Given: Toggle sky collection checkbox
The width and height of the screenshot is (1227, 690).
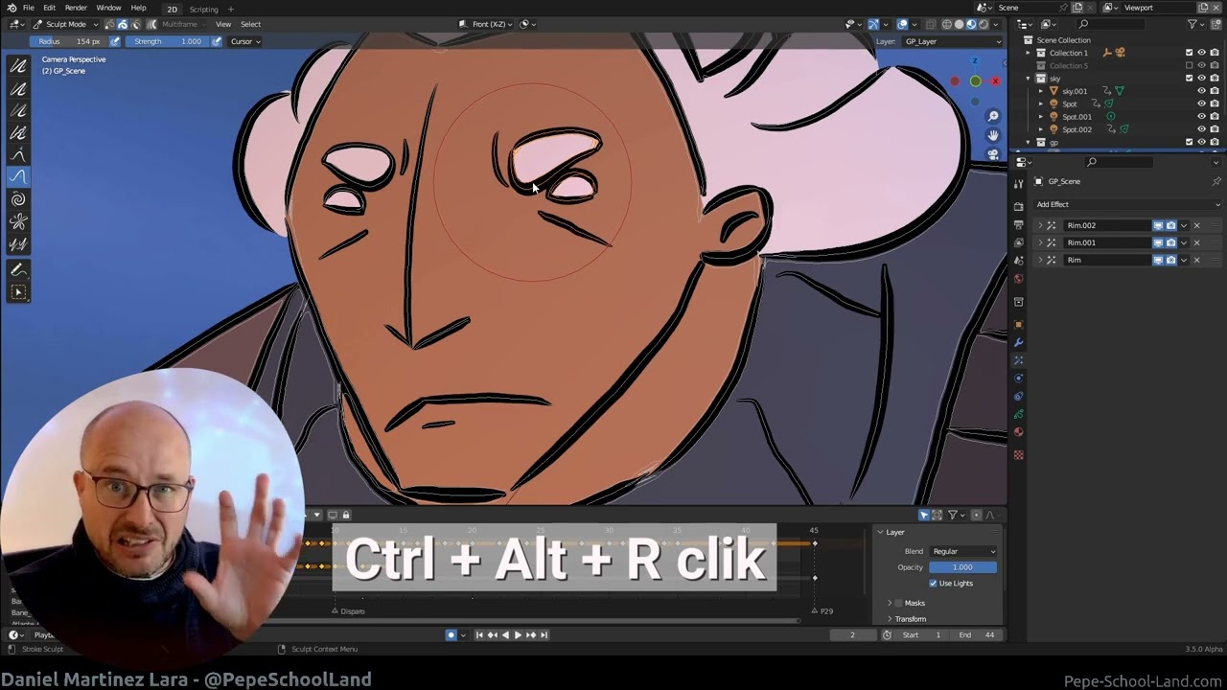Looking at the screenshot, I should click(x=1190, y=78).
